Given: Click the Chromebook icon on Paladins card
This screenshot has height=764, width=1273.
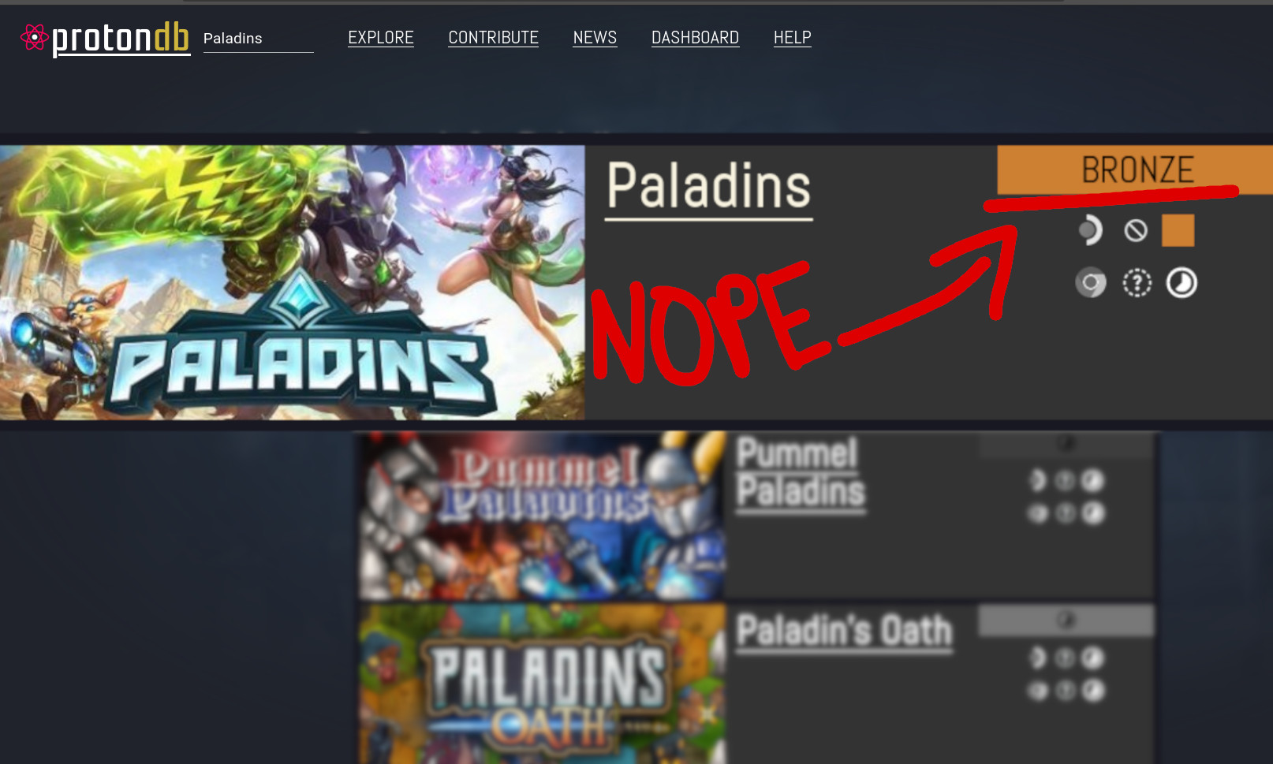Looking at the screenshot, I should click(x=1091, y=282).
